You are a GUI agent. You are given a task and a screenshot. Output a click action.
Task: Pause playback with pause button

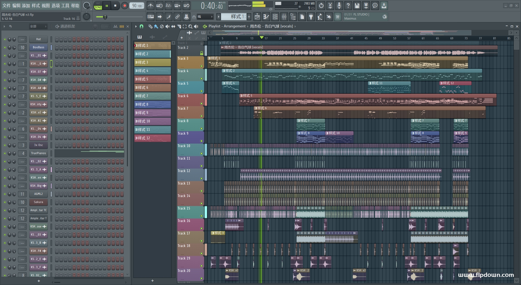pos(107,5)
